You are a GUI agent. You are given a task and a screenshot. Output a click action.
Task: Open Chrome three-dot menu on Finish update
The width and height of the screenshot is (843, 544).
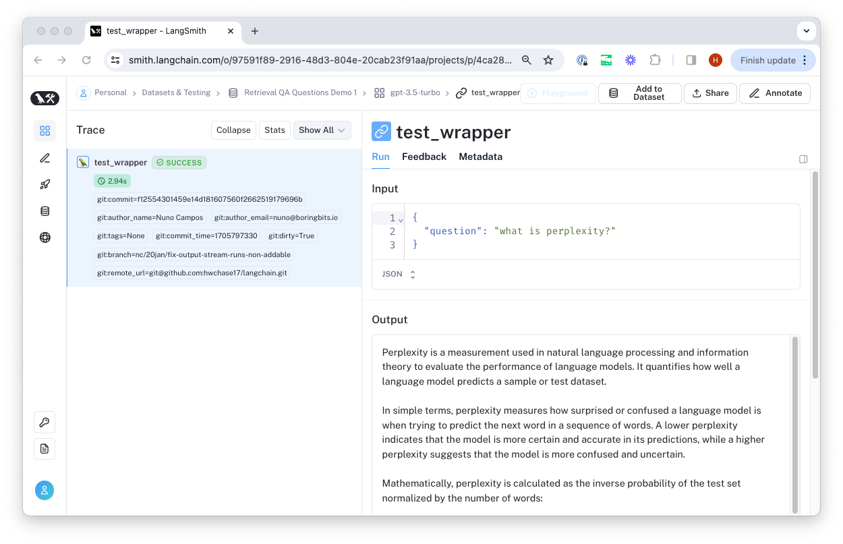pos(805,60)
